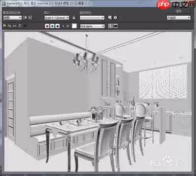Expand the Render Preset dropdown
196x176 pixels.
click(x=92, y=18)
